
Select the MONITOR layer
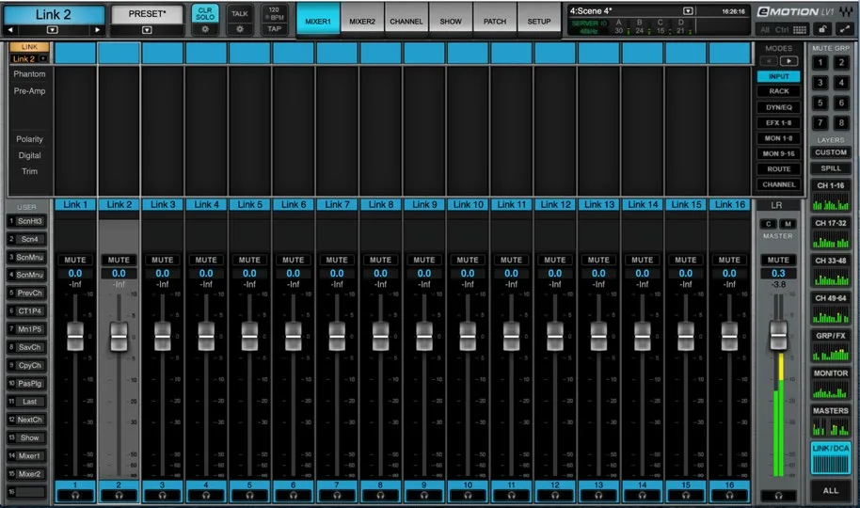(831, 384)
